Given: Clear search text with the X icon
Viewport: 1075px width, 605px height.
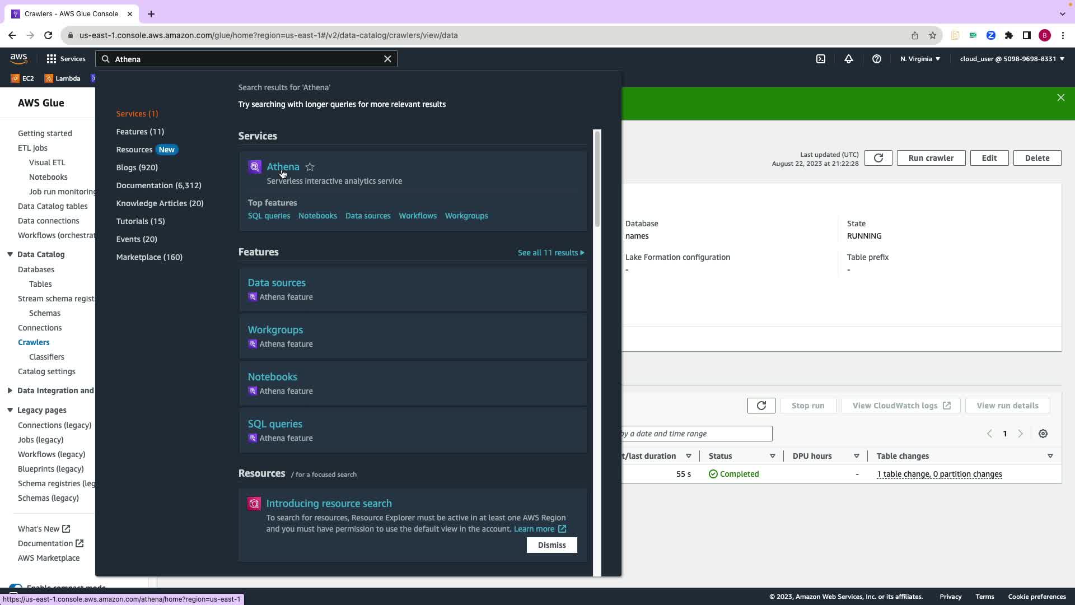Looking at the screenshot, I should tap(387, 59).
